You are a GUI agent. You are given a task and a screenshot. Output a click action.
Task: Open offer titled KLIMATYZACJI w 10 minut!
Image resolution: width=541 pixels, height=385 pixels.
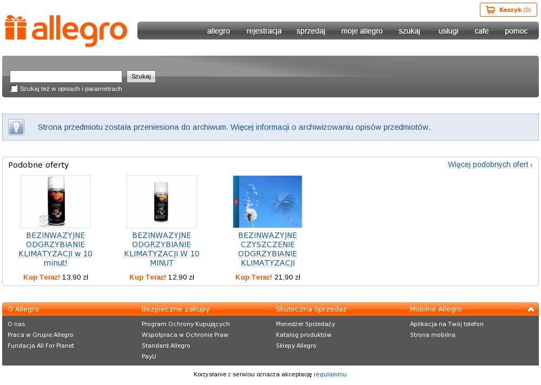pyautogui.click(x=56, y=249)
